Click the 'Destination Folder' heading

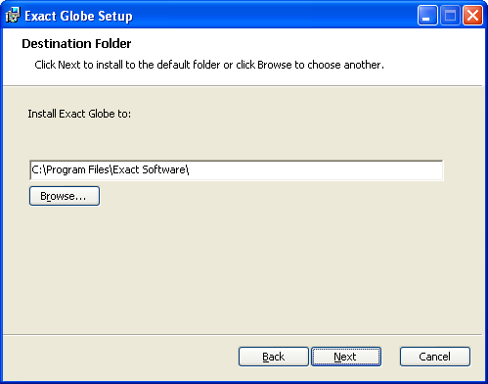pyautogui.click(x=76, y=43)
